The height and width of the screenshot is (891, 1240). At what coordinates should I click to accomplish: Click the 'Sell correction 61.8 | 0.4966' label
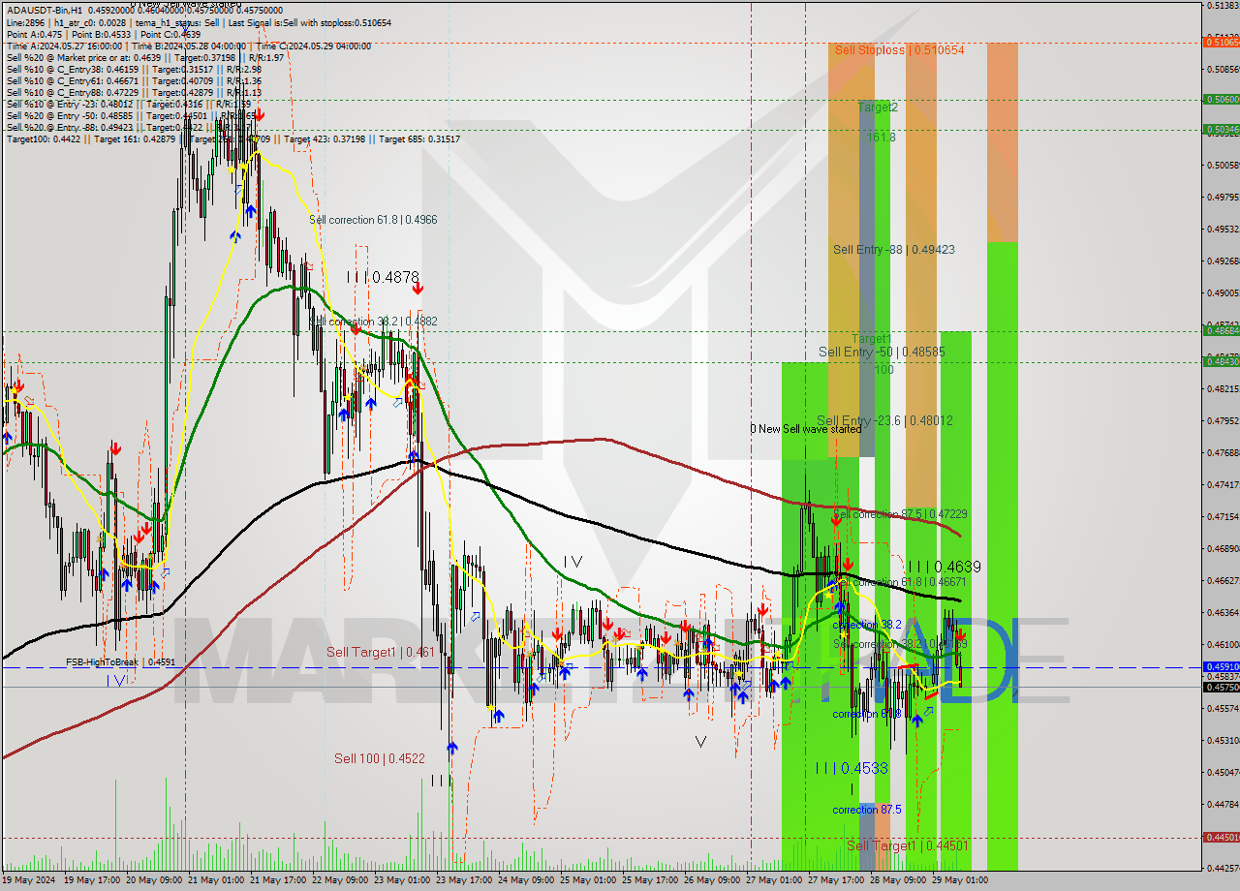(x=373, y=220)
